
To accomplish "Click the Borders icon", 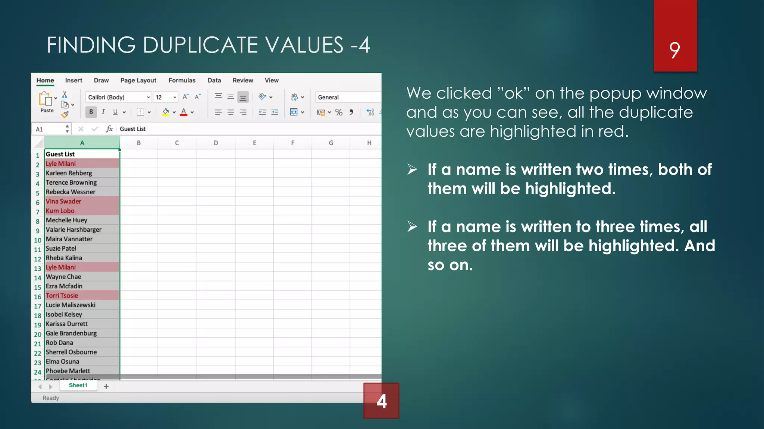I will 140,112.
